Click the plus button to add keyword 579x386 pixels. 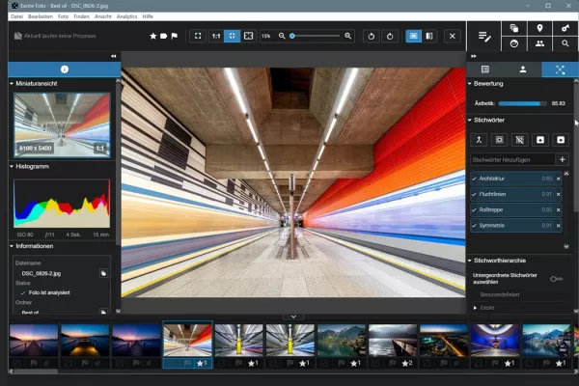pyautogui.click(x=563, y=159)
